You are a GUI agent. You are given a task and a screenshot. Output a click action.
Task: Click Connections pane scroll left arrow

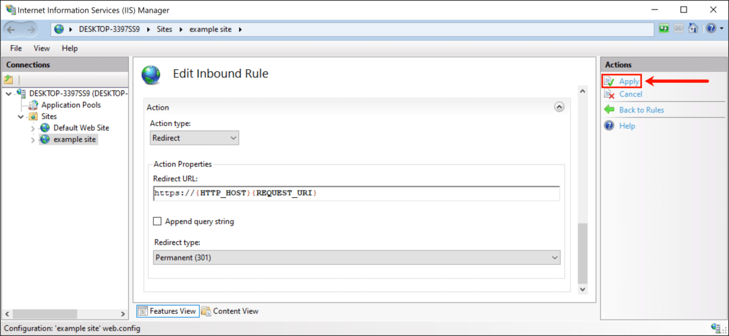[x=8, y=314]
